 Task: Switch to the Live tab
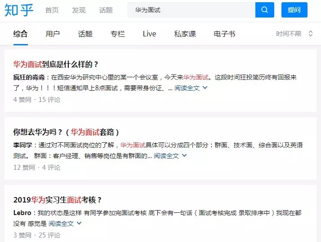point(149,34)
